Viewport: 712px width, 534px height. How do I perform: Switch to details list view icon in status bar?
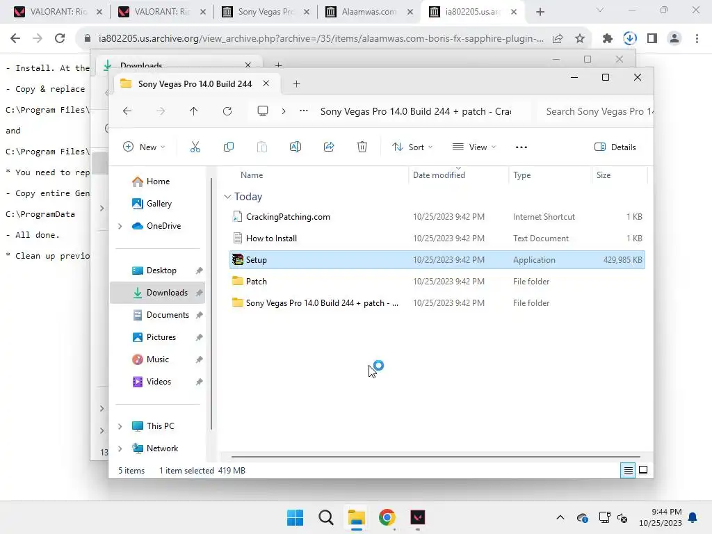(x=628, y=471)
